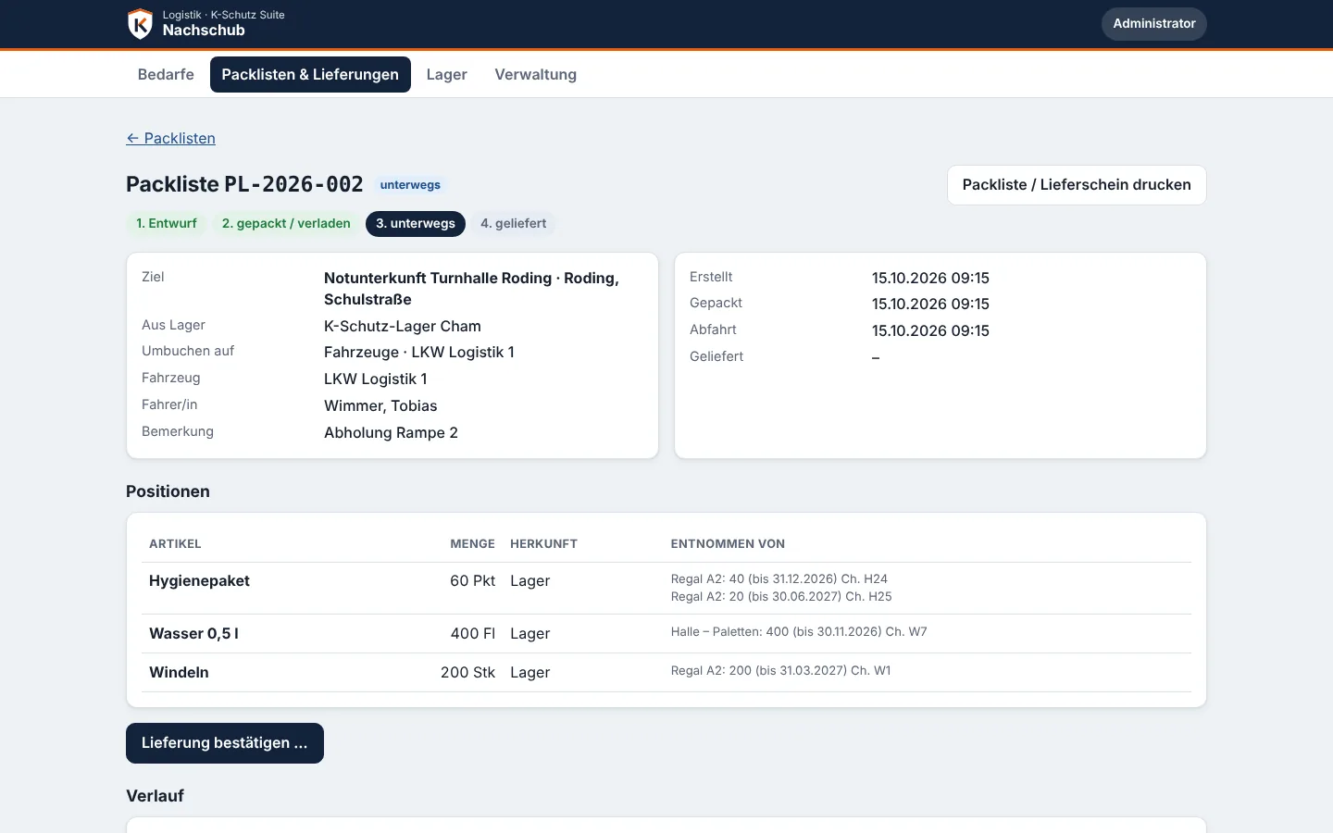
Task: Click the quantity '200 Stk'
Action: click(x=467, y=673)
